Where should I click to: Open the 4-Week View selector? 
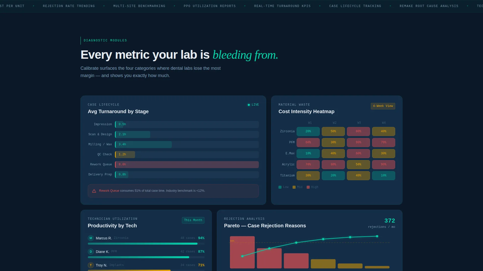tap(383, 106)
